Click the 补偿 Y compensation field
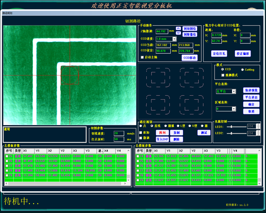Screen dimensions: 266x213 (x=245, y=41)
